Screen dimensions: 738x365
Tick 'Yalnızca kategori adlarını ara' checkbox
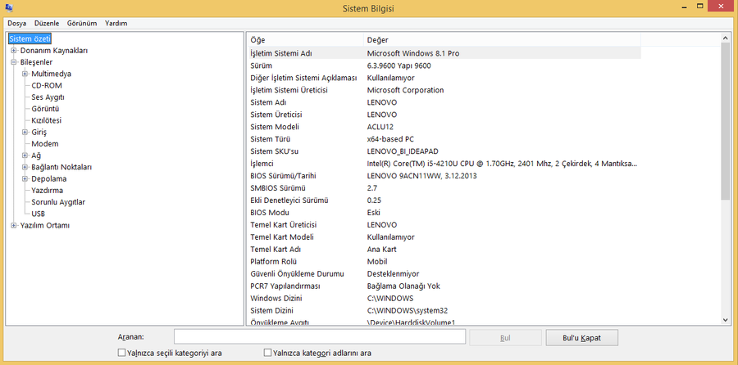point(267,353)
